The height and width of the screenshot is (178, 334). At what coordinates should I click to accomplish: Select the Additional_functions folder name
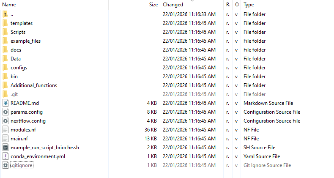(x=33, y=85)
